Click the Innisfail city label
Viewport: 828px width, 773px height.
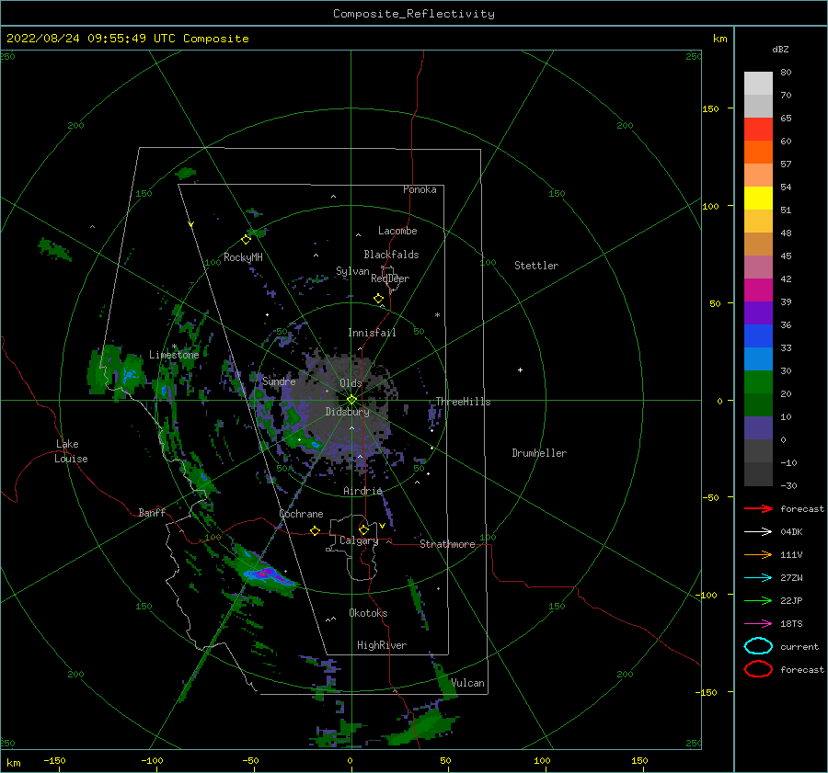pyautogui.click(x=372, y=333)
